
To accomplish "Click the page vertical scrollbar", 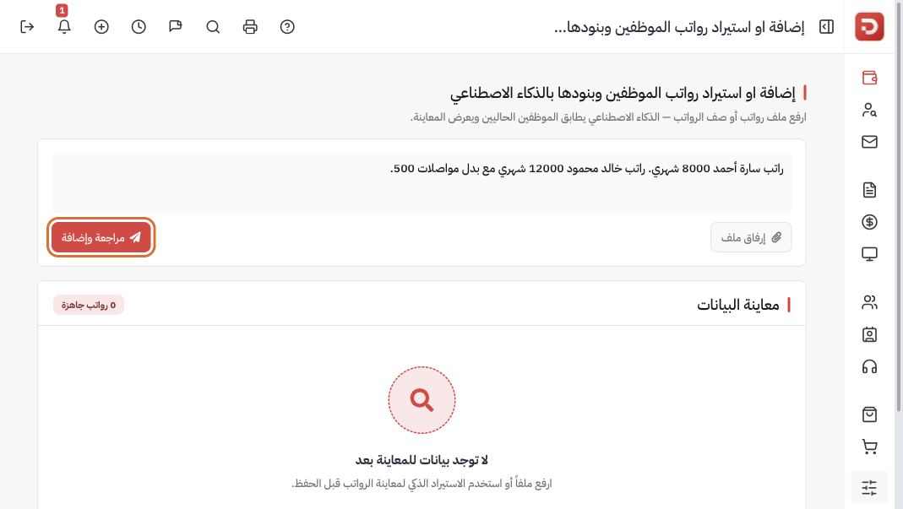I will coord(899,208).
